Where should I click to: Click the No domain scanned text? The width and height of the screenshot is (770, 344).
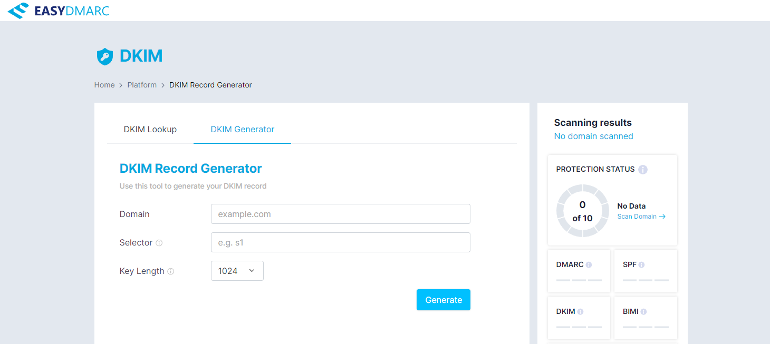[x=593, y=136]
